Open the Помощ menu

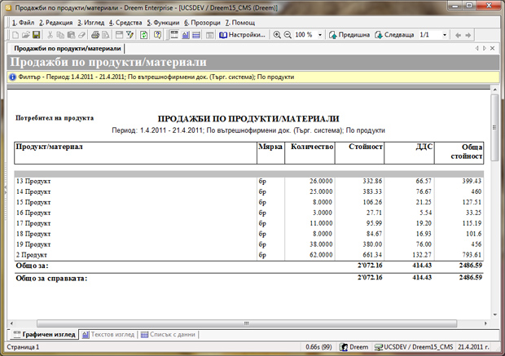(240, 23)
